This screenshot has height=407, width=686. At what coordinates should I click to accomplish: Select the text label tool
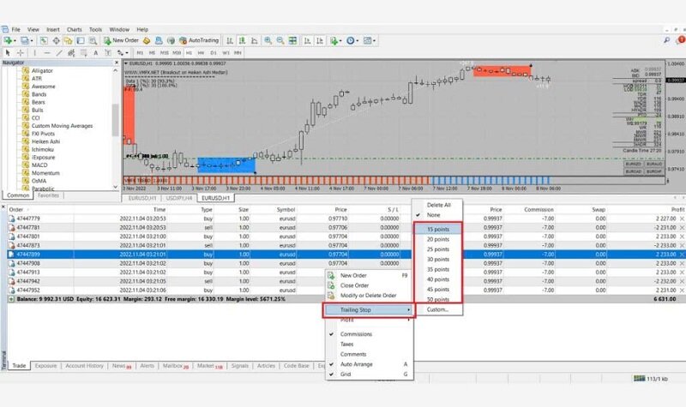coord(108,52)
